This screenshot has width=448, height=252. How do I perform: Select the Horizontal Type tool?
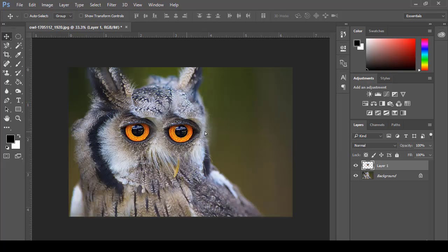(x=18, y=100)
